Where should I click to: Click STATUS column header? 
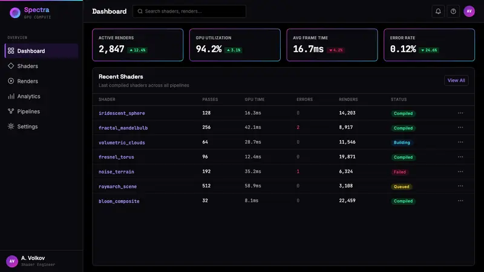point(399,99)
